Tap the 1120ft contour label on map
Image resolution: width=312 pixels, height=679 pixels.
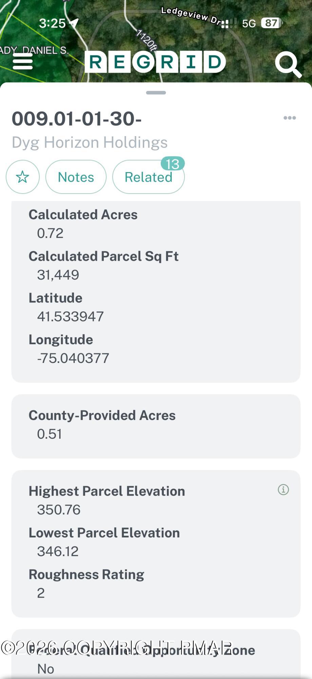tap(147, 40)
